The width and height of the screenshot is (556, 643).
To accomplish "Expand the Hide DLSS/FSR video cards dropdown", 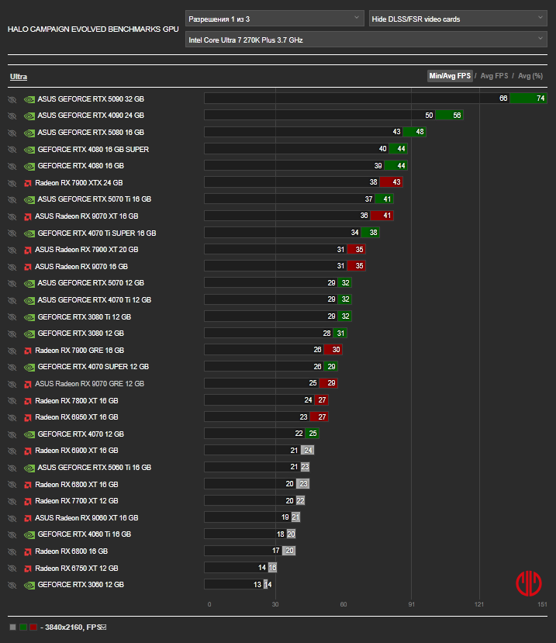I will click(458, 19).
